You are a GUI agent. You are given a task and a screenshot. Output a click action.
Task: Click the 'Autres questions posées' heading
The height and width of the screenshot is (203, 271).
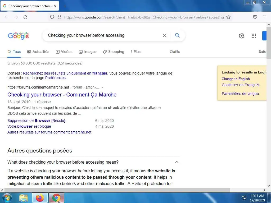[x=40, y=150]
